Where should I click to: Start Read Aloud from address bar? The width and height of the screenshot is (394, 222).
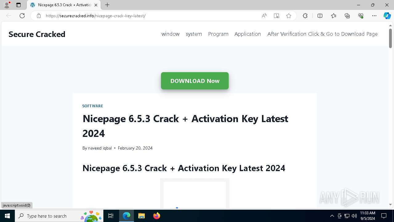(x=264, y=16)
